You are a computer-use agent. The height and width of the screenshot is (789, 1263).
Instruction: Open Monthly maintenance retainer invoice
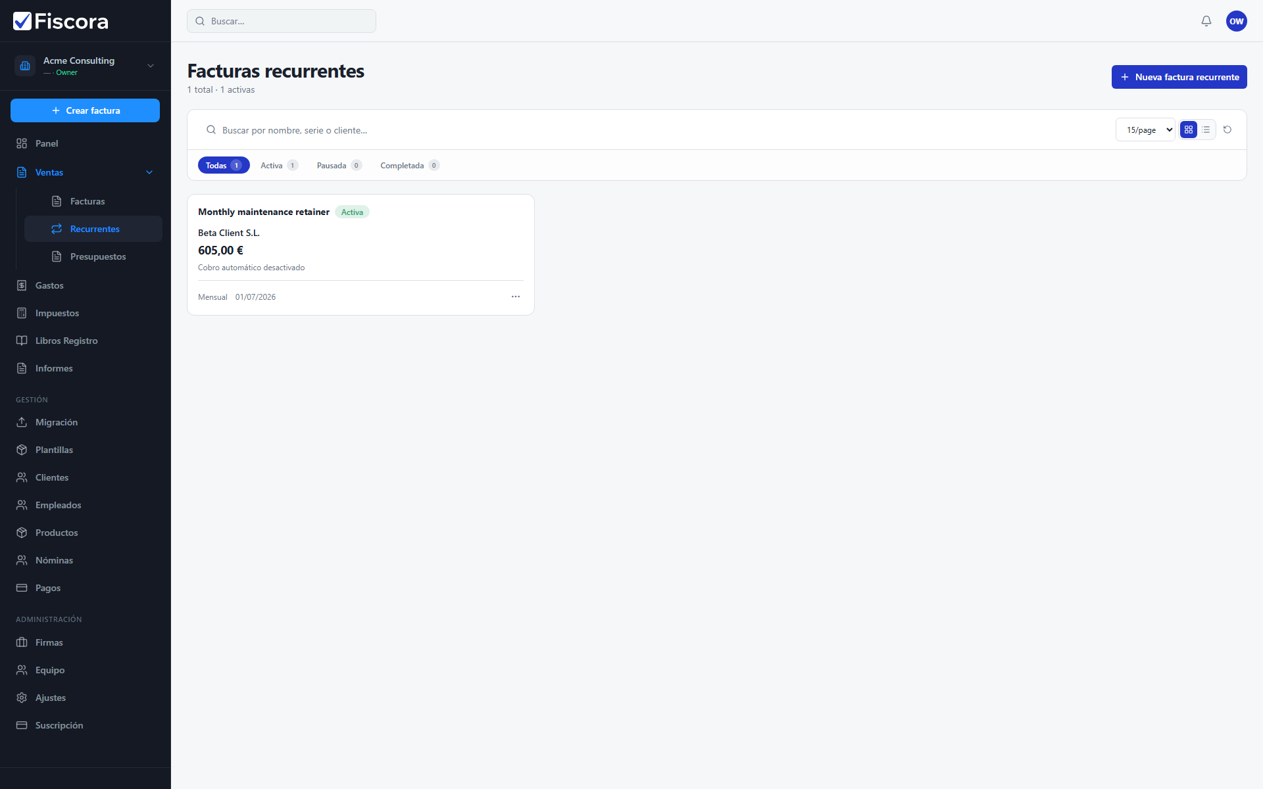263,212
